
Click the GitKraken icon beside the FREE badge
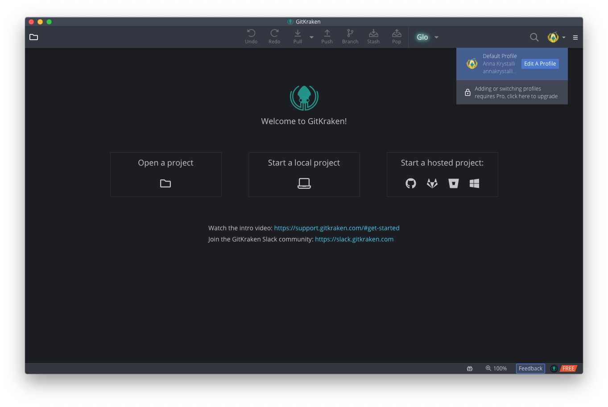(x=554, y=369)
